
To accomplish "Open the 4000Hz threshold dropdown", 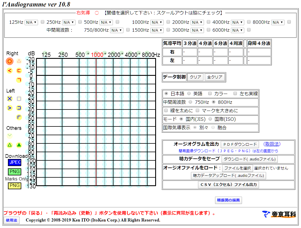I will [237, 22].
